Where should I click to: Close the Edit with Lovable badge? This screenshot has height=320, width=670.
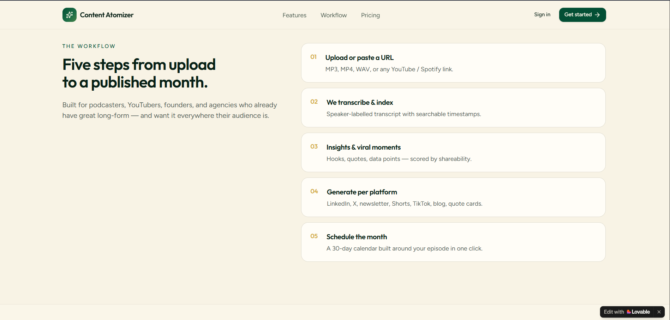659,312
